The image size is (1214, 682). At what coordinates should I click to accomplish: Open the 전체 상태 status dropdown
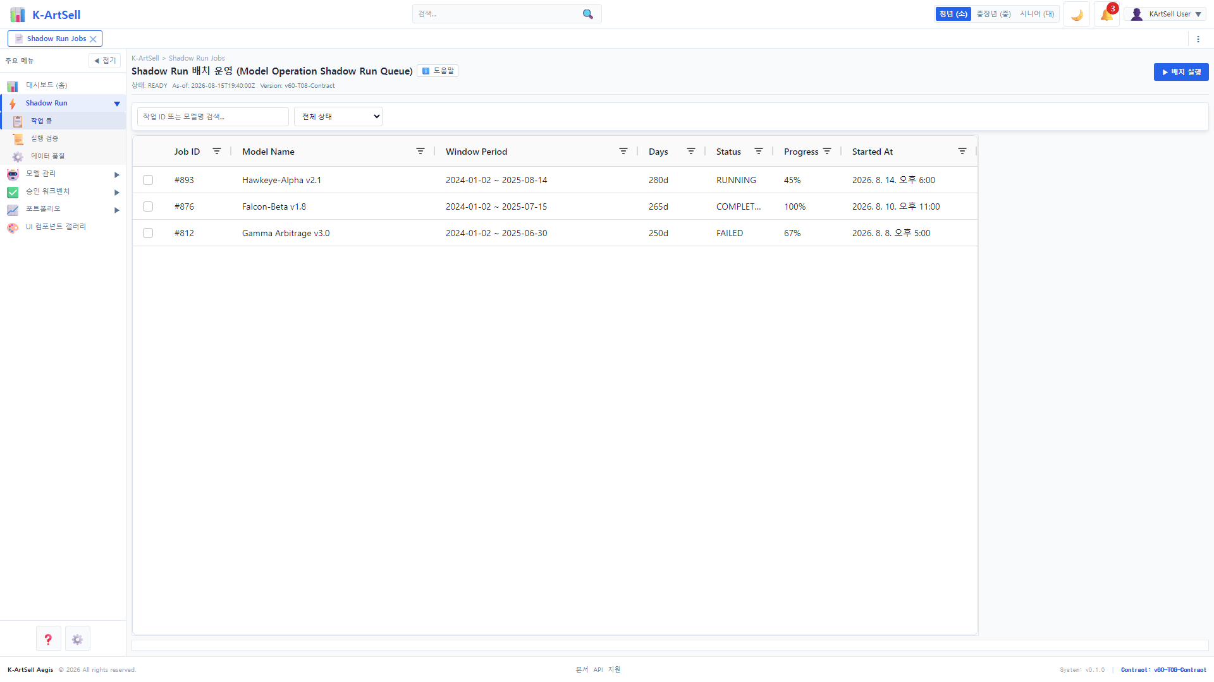coord(338,117)
